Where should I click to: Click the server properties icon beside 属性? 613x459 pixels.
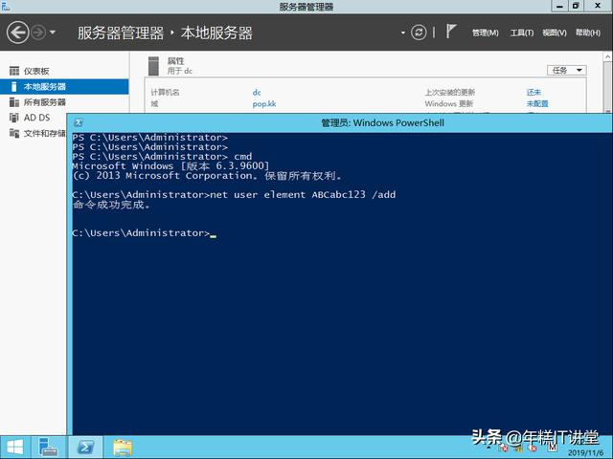pos(153,66)
